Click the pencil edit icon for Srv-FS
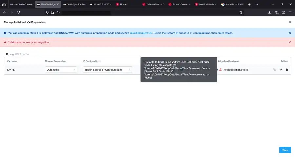Image resolution: width=295 pixels, height=157 pixels. pyautogui.click(x=281, y=70)
